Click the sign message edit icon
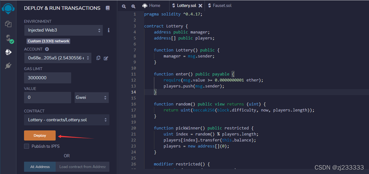 106,58
